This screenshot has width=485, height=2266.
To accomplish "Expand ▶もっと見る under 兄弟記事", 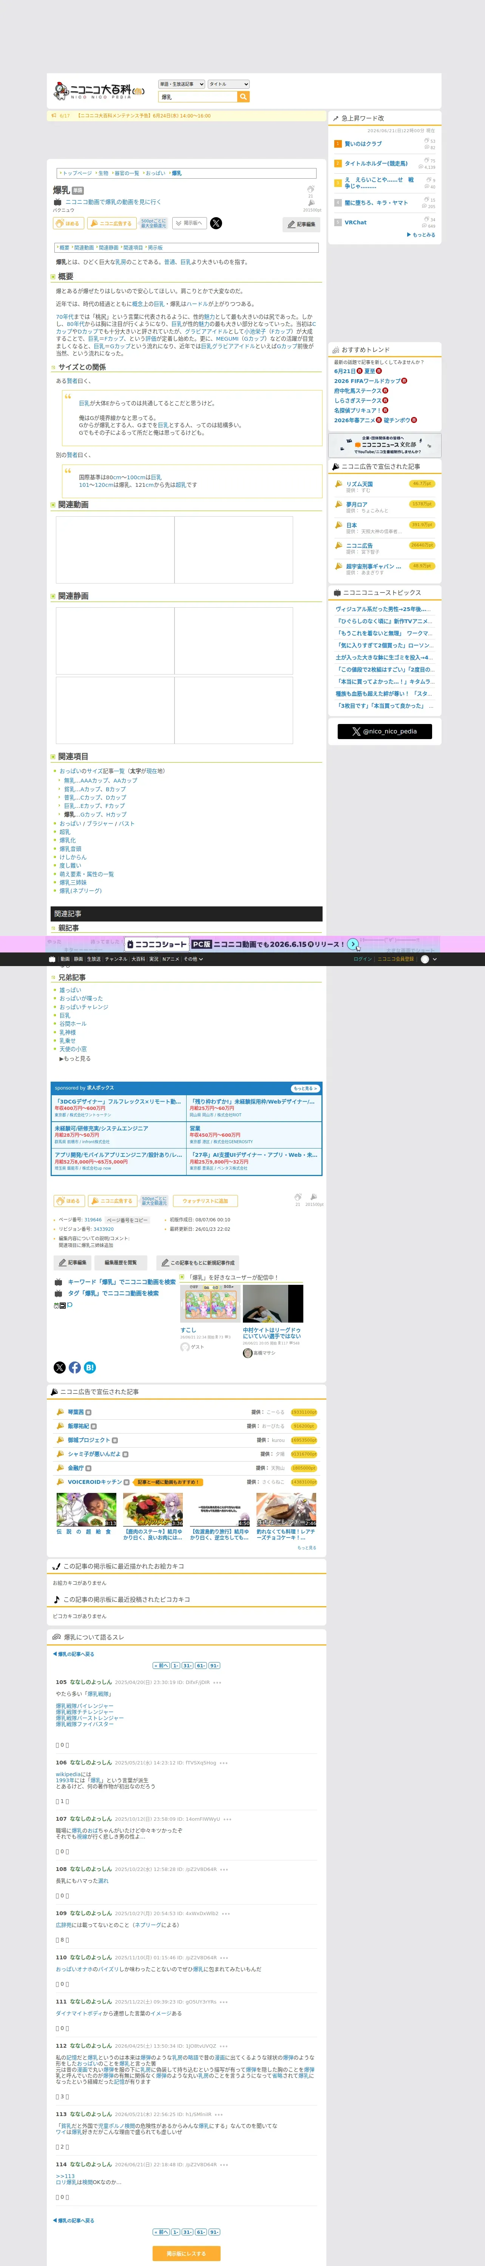I will point(75,1058).
